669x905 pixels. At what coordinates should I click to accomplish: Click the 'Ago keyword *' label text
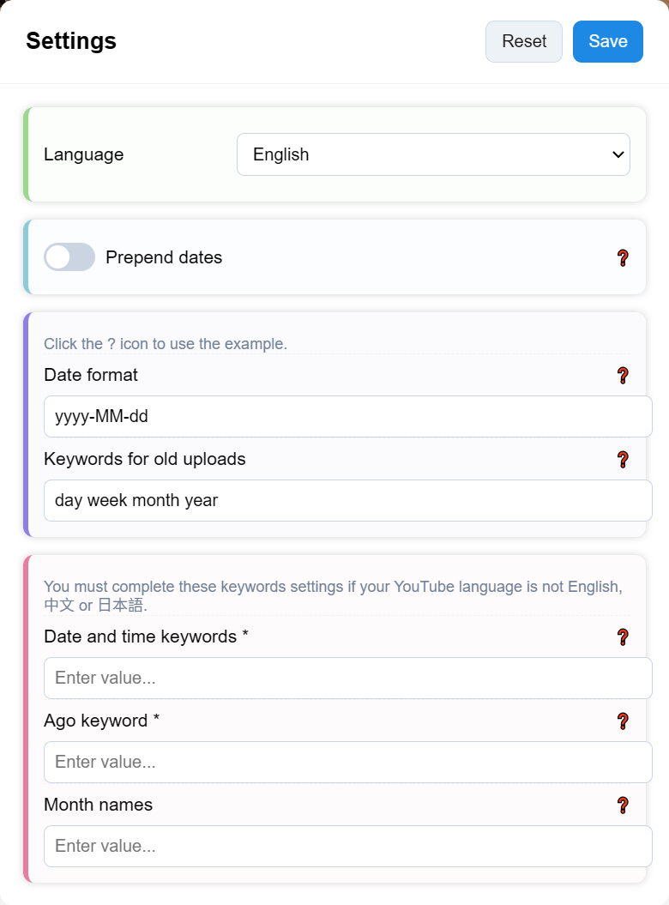coord(102,721)
